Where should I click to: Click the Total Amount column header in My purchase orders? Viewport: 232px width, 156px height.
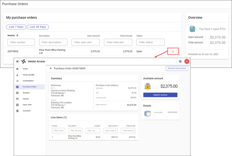(x=126, y=36)
